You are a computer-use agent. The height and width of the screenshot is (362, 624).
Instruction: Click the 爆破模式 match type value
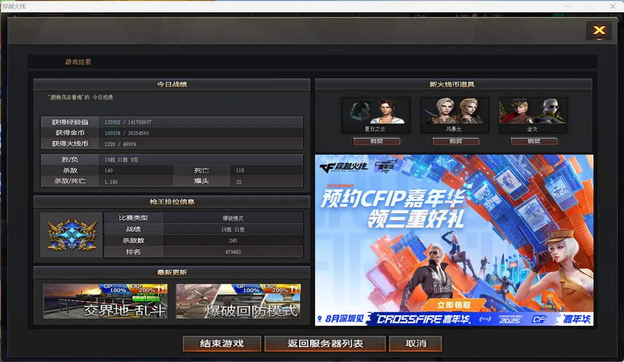[233, 218]
